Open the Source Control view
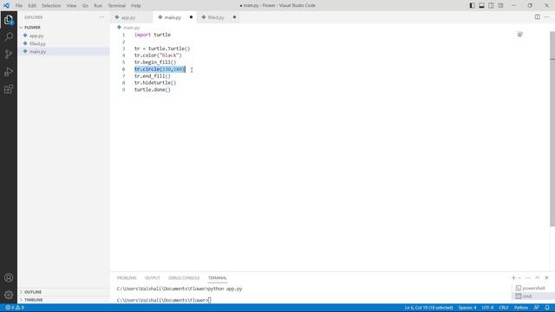Screen dimensions: 555x312 click(9, 54)
